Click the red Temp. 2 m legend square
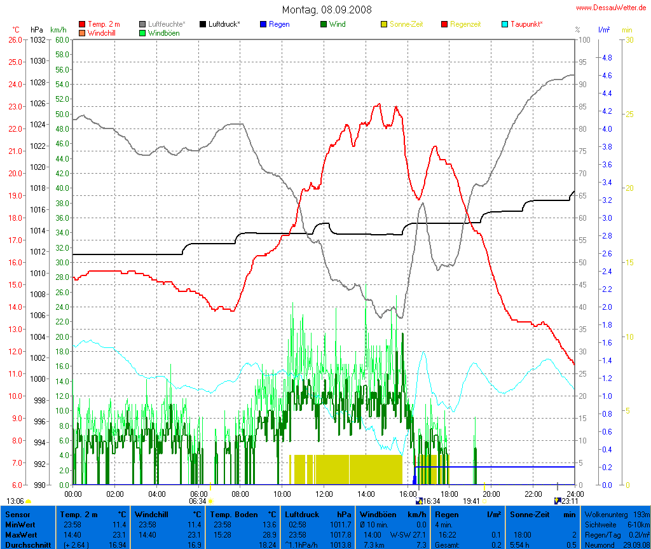The image size is (651, 549). (x=82, y=24)
